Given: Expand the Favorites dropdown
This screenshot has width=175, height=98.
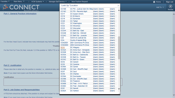Looking at the screenshot, I should coord(5,2).
